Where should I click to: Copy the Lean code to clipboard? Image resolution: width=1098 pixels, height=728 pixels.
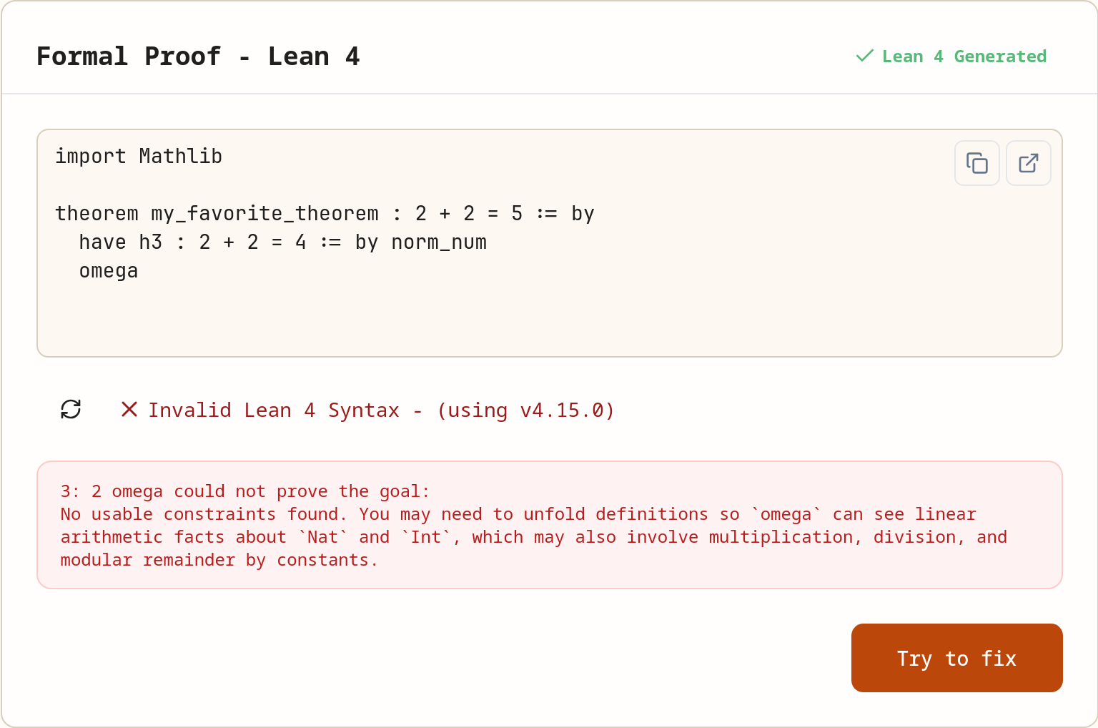(976, 163)
